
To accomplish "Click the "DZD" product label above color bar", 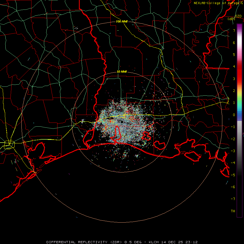I will point(238,16).
